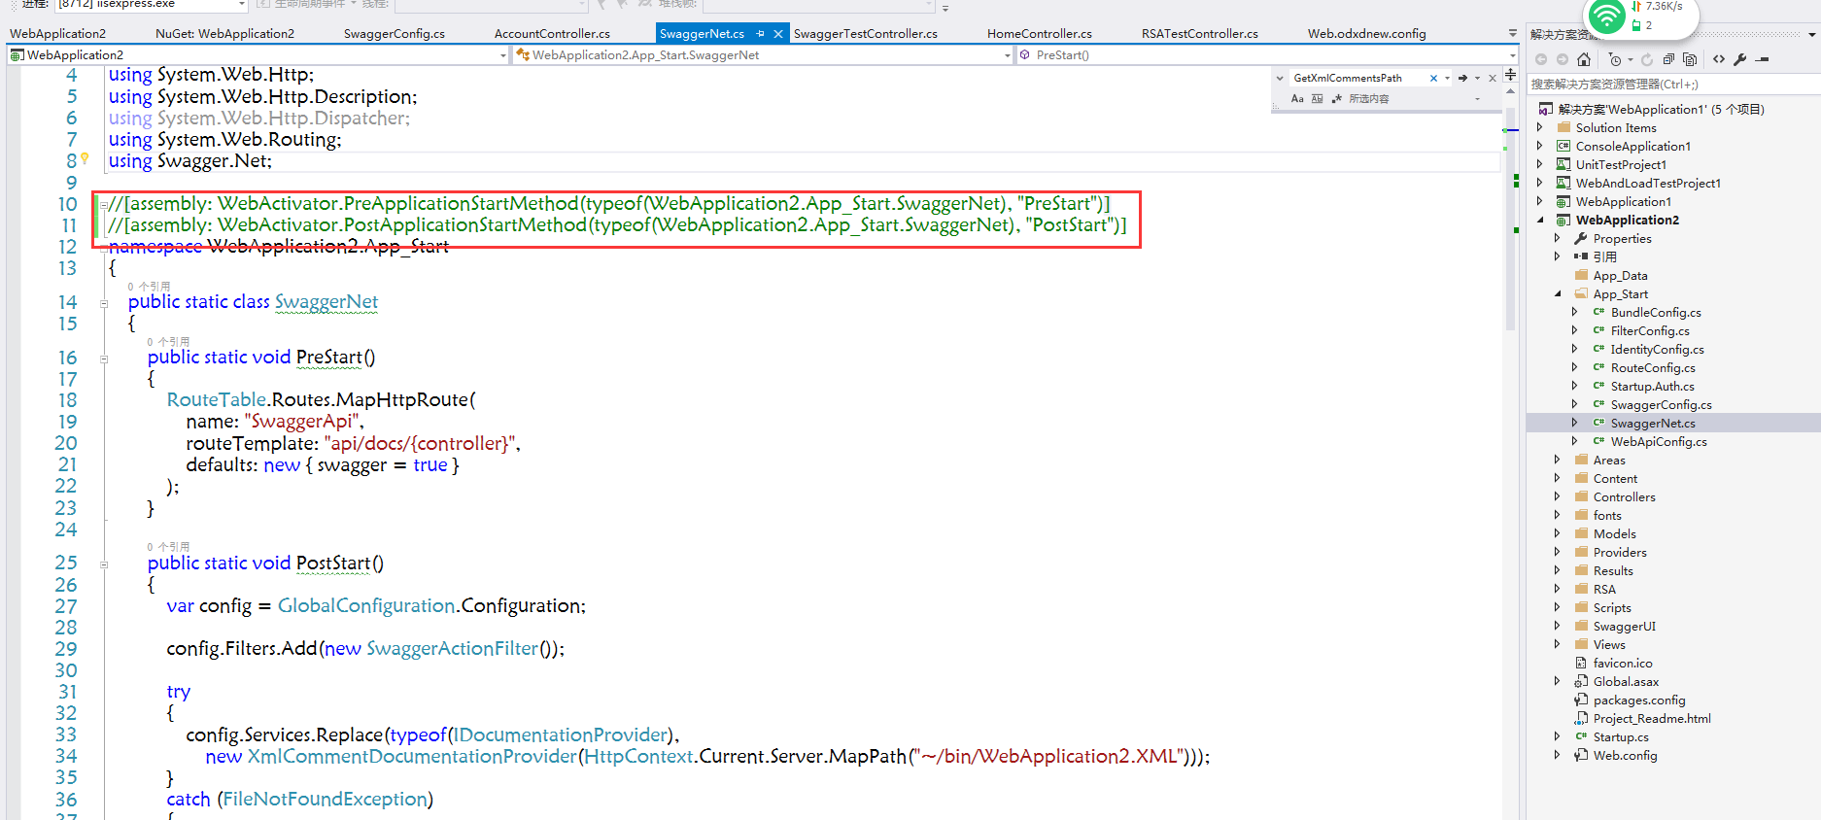
Task: Click the Show All Files icon
Action: 1690,59
